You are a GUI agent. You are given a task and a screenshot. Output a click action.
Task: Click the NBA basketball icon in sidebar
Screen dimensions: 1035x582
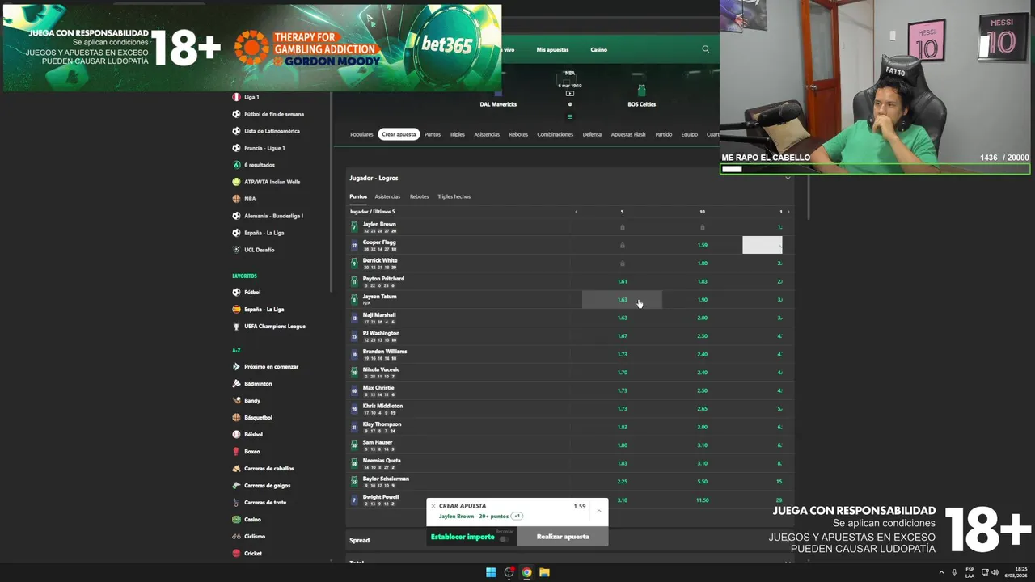pyautogui.click(x=236, y=199)
